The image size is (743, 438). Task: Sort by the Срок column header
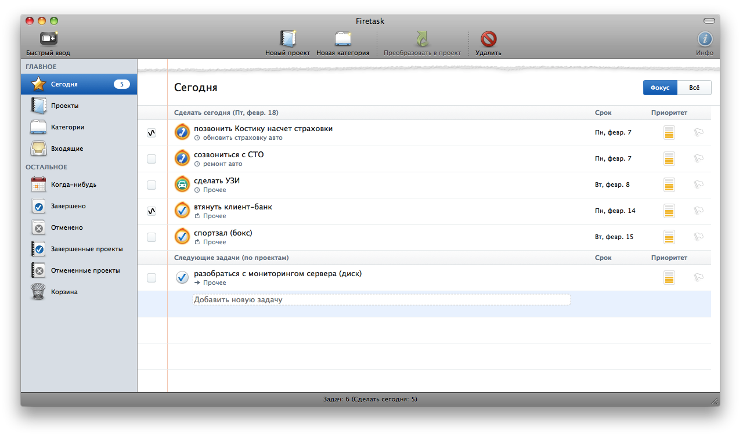pyautogui.click(x=603, y=113)
